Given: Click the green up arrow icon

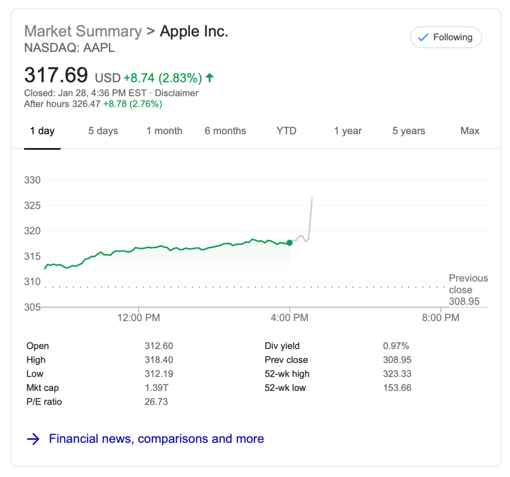Looking at the screenshot, I should 209,77.
